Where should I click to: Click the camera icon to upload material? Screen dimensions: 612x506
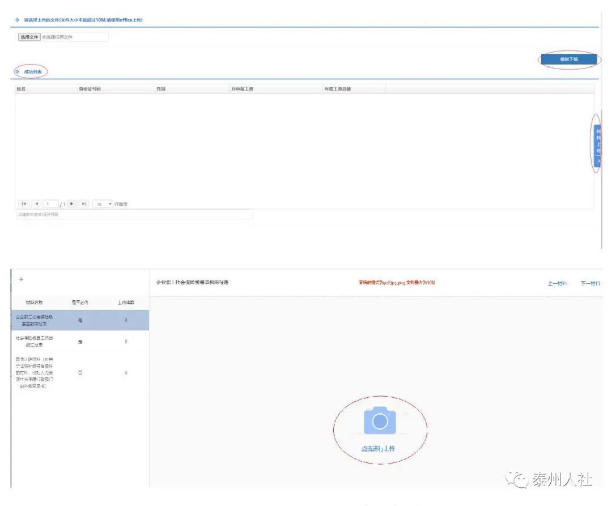coord(380,422)
